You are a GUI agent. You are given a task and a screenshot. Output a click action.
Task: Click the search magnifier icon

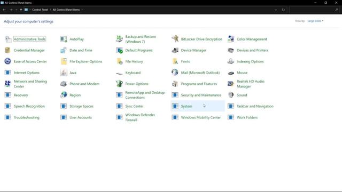click(x=336, y=10)
